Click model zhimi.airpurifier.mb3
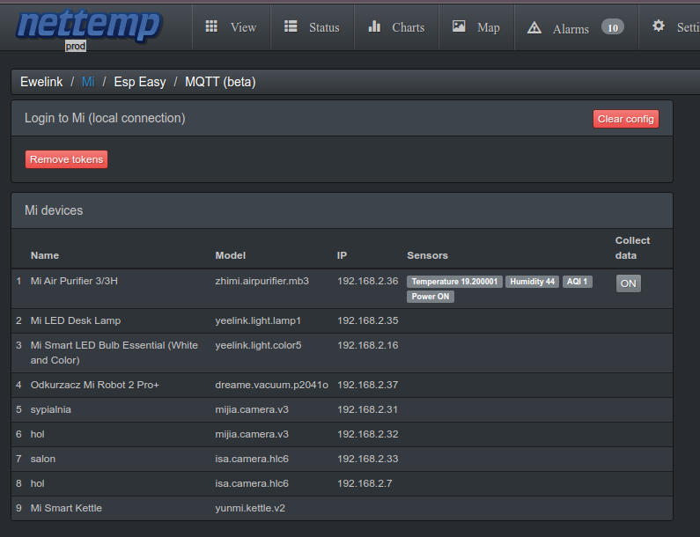The width and height of the screenshot is (700, 537). point(262,281)
